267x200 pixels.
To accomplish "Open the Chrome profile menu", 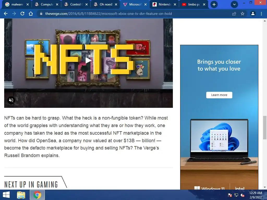I will click(253, 14).
